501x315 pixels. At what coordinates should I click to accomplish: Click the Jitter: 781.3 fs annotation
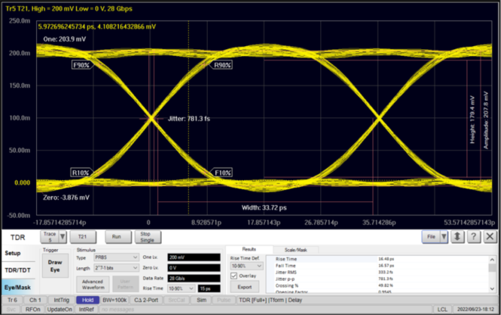pos(189,119)
